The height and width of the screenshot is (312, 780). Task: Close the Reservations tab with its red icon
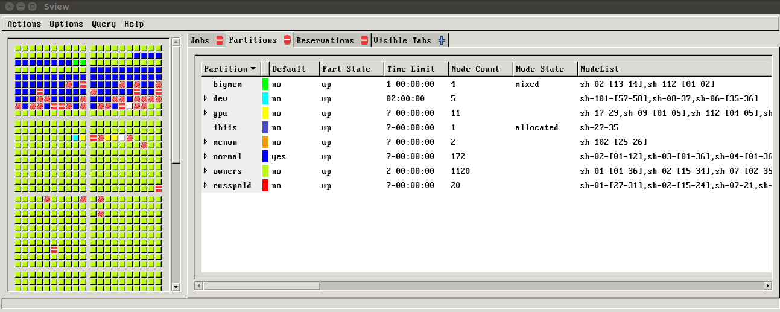click(x=364, y=40)
